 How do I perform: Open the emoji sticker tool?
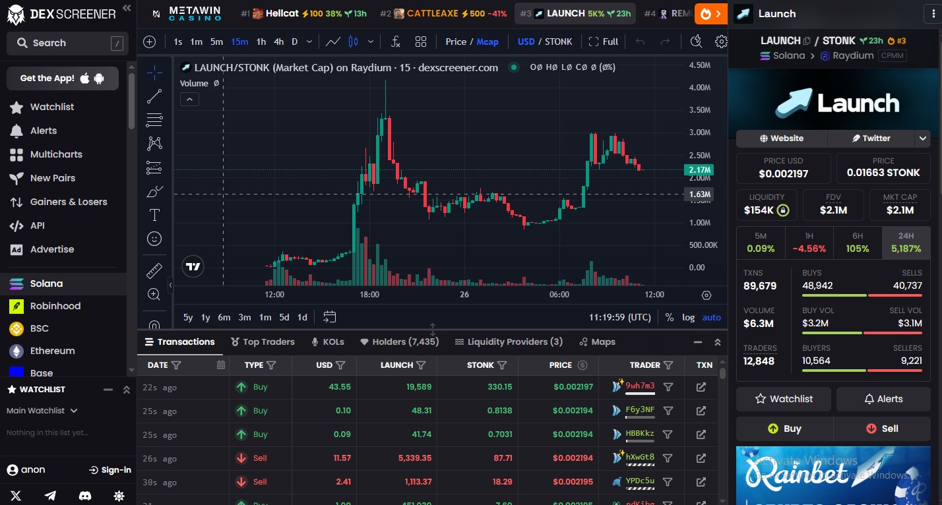click(154, 239)
